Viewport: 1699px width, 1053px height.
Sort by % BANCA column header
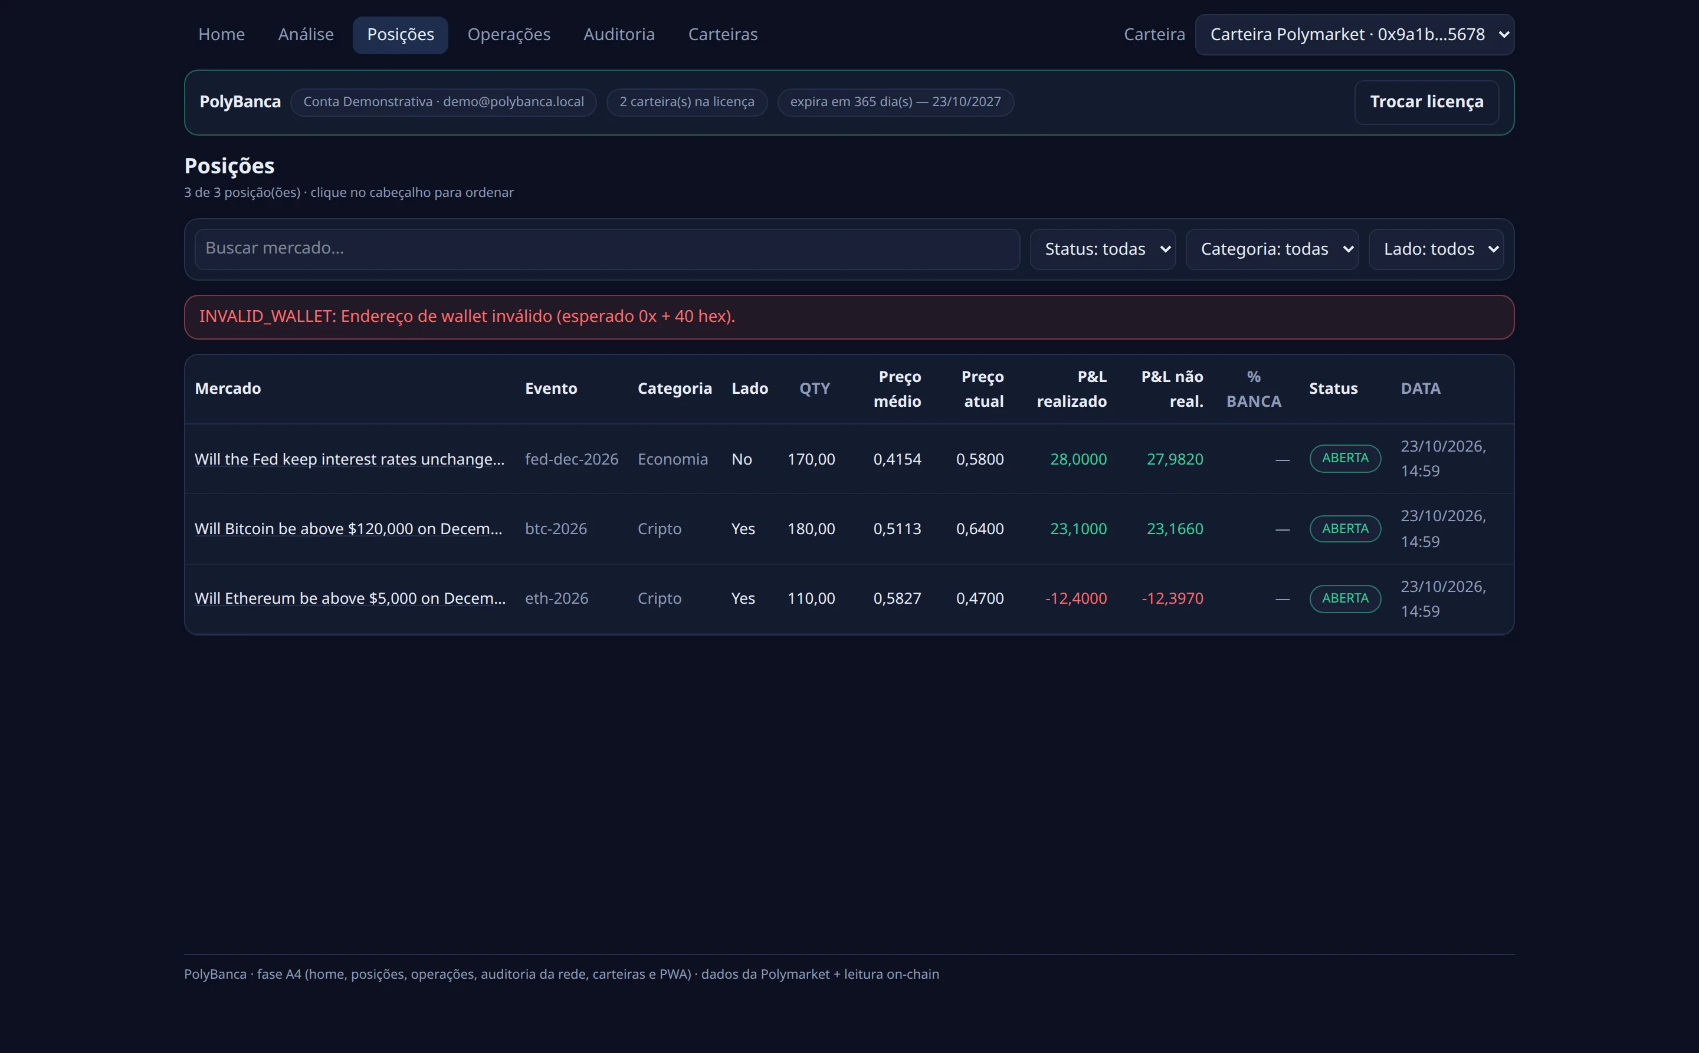tap(1253, 389)
